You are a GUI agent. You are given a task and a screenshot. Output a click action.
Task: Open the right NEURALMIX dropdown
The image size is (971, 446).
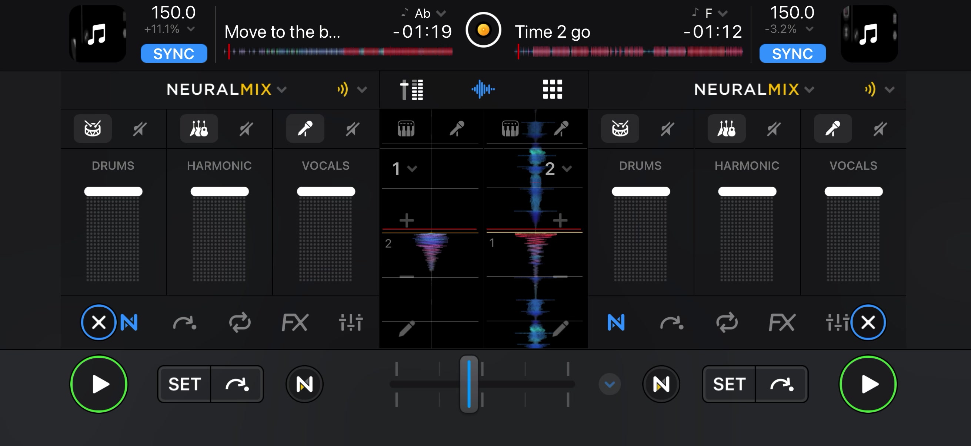[x=754, y=89]
